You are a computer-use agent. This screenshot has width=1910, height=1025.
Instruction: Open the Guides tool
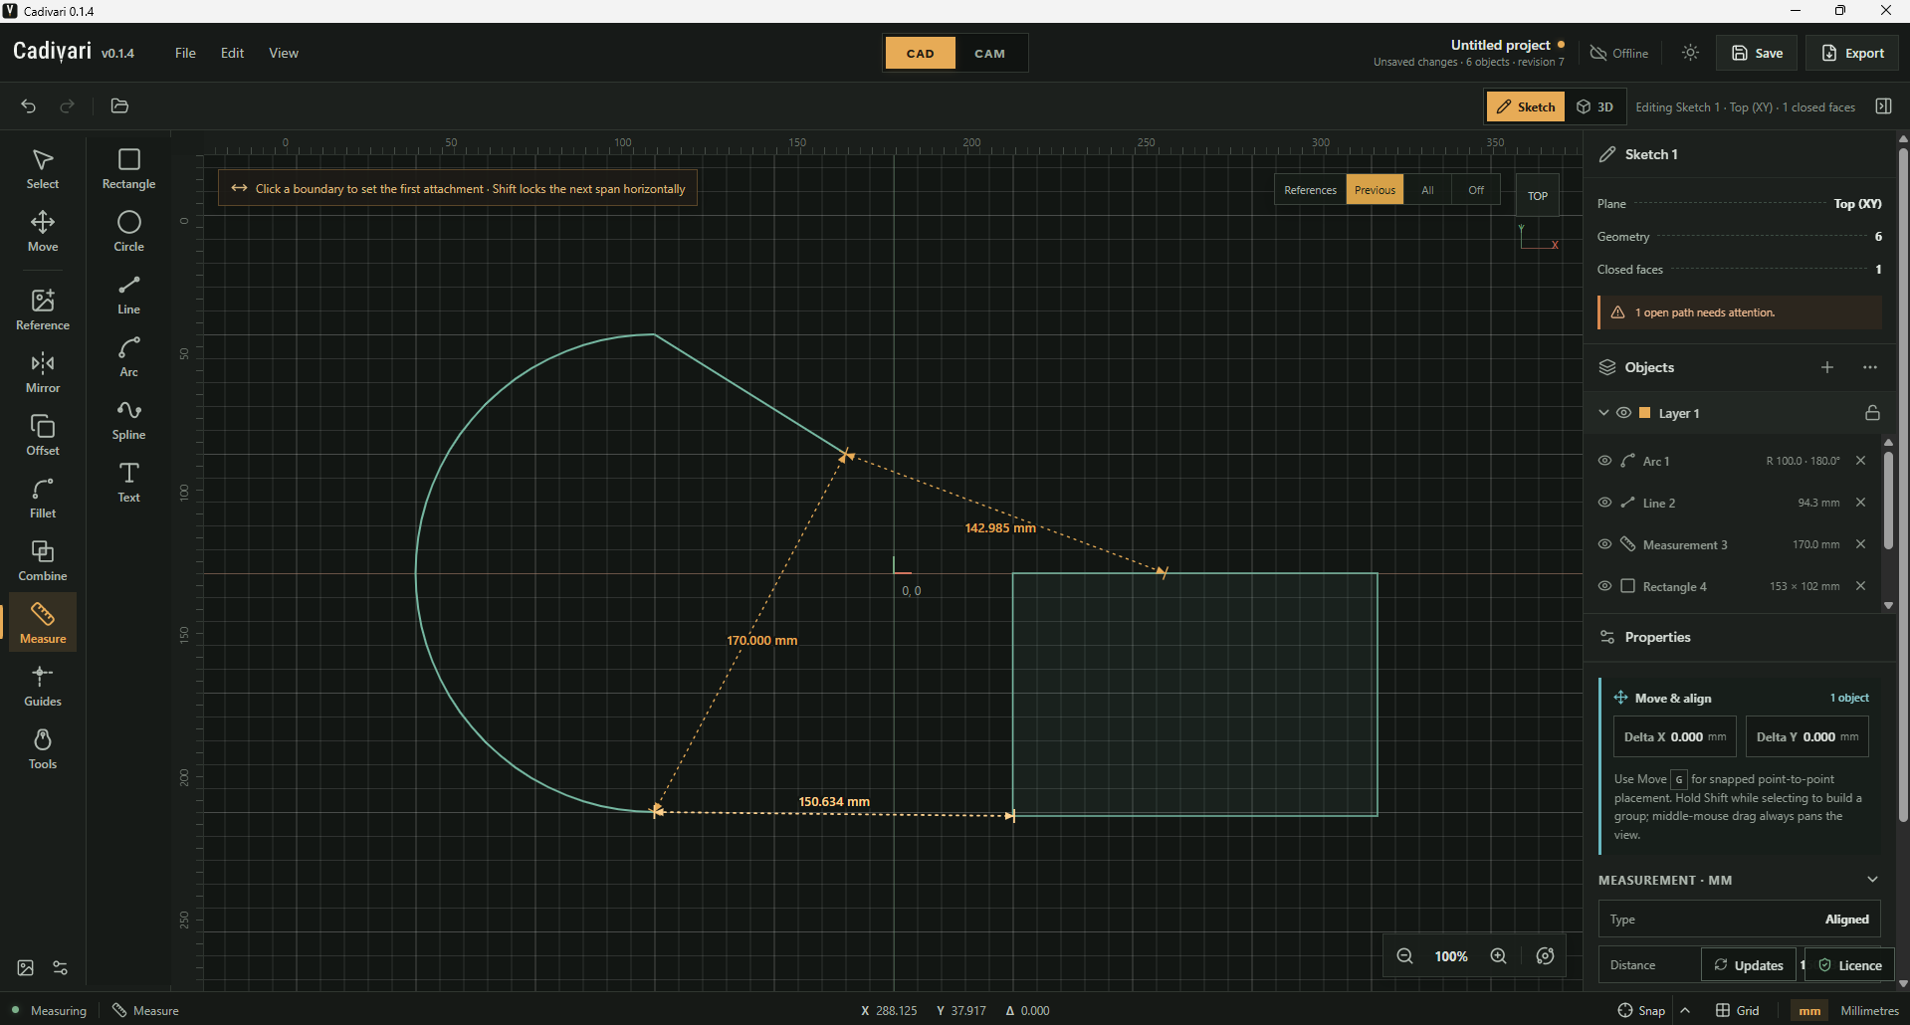point(43,687)
